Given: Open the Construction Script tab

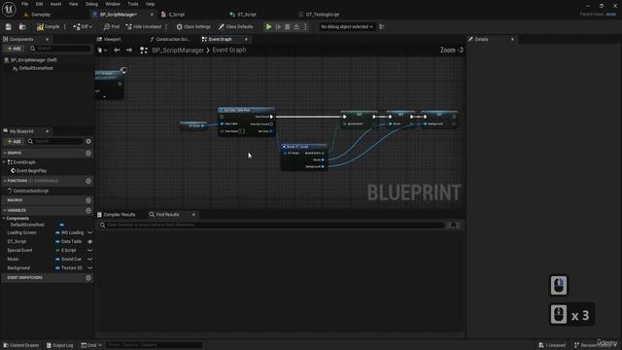Looking at the screenshot, I should pos(173,39).
